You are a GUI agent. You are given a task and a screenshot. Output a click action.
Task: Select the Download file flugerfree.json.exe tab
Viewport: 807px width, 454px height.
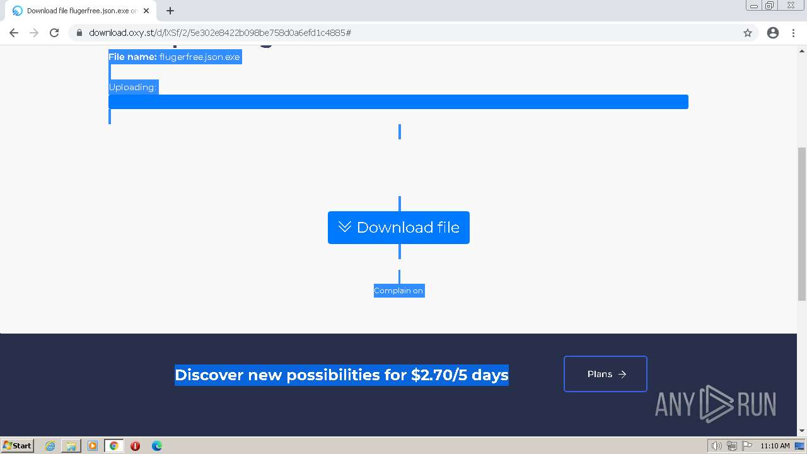point(81,11)
